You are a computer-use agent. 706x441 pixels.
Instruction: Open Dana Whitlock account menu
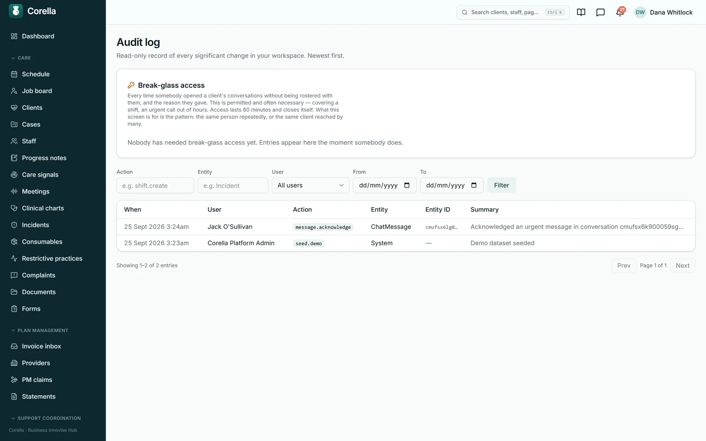pyautogui.click(x=664, y=12)
